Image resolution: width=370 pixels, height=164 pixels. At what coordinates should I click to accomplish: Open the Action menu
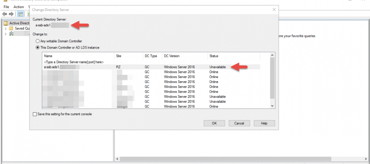(18, 7)
